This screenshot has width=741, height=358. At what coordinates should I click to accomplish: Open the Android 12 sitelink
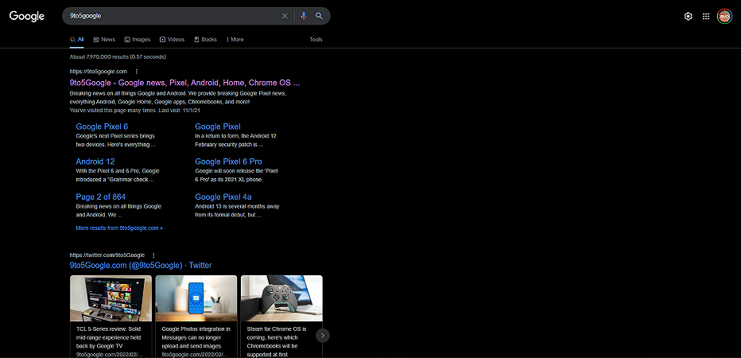[x=95, y=161]
